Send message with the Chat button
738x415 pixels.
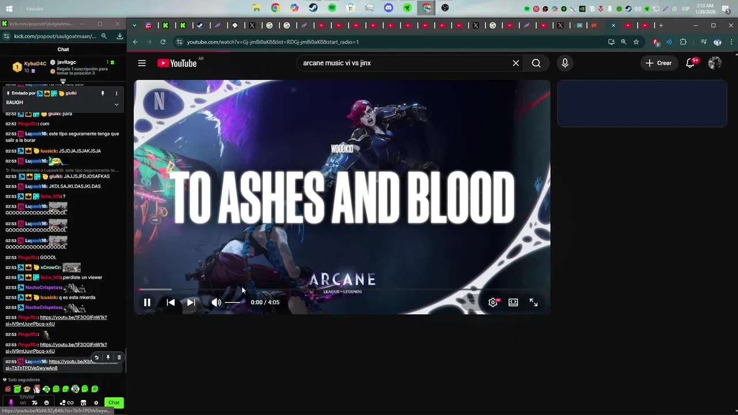(x=114, y=403)
